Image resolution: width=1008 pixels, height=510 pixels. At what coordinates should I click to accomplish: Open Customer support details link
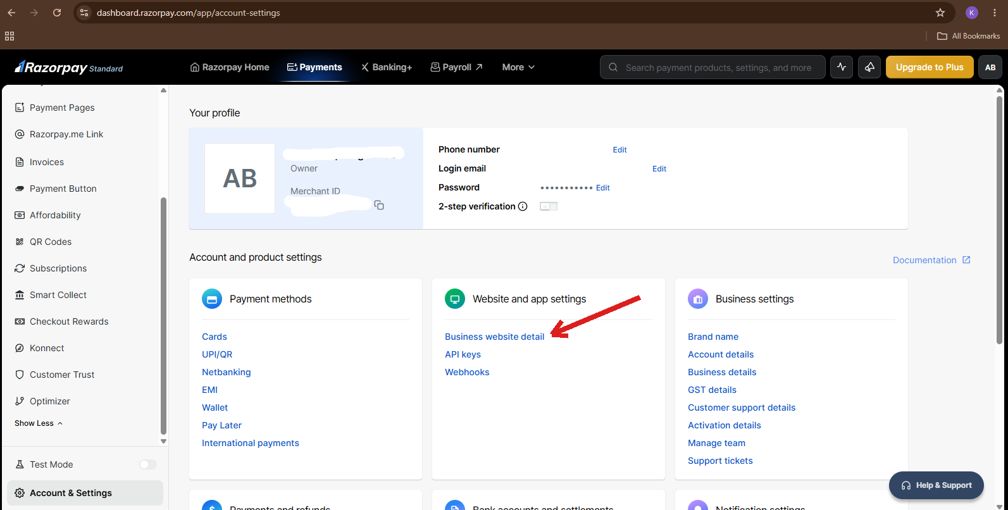[742, 407]
